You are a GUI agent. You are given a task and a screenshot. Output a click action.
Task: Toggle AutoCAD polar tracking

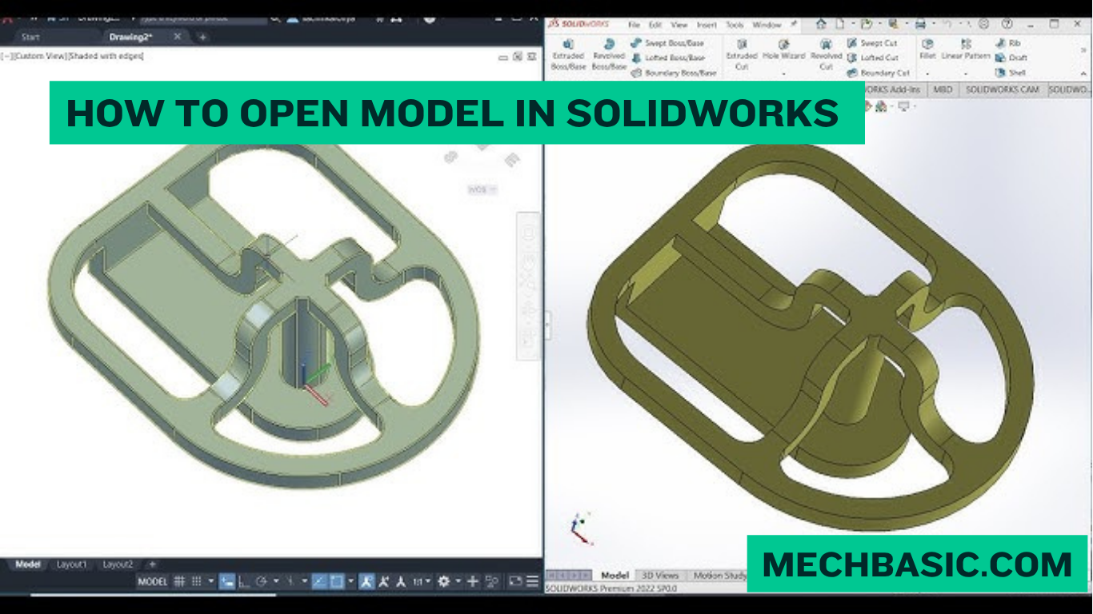point(261,581)
